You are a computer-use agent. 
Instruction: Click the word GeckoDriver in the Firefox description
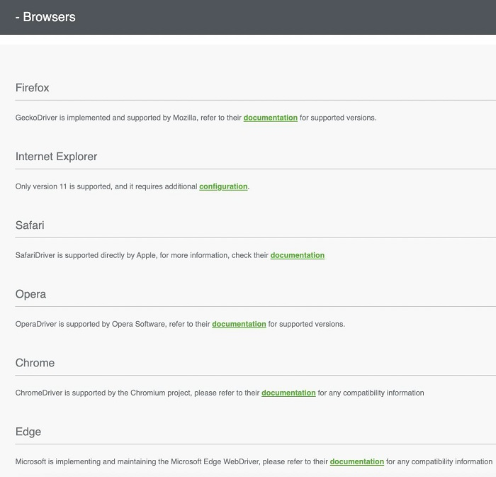36,118
